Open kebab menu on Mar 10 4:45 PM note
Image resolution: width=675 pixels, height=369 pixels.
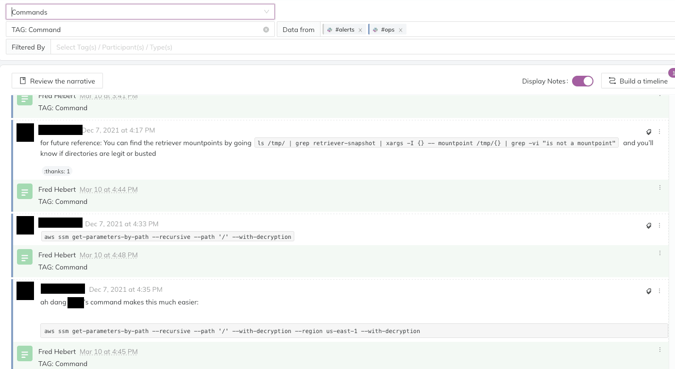(x=659, y=350)
